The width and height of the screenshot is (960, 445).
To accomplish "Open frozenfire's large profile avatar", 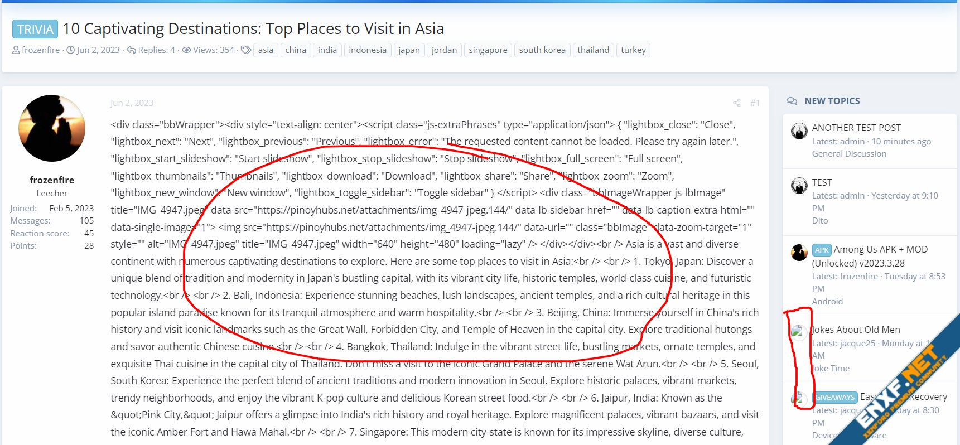I will [x=52, y=128].
